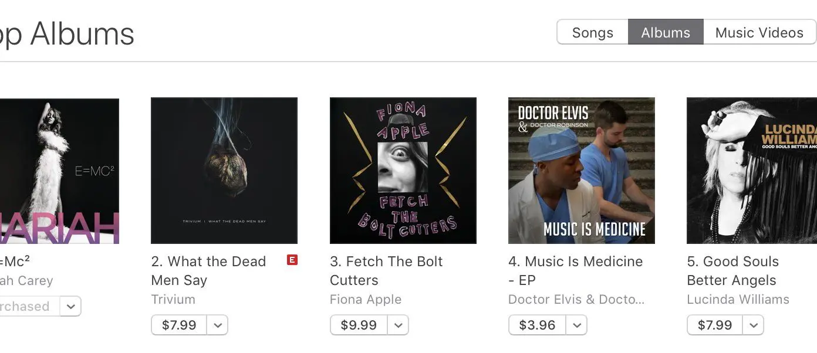Click the explicit E badge icon
The image size is (817, 353).
(292, 260)
